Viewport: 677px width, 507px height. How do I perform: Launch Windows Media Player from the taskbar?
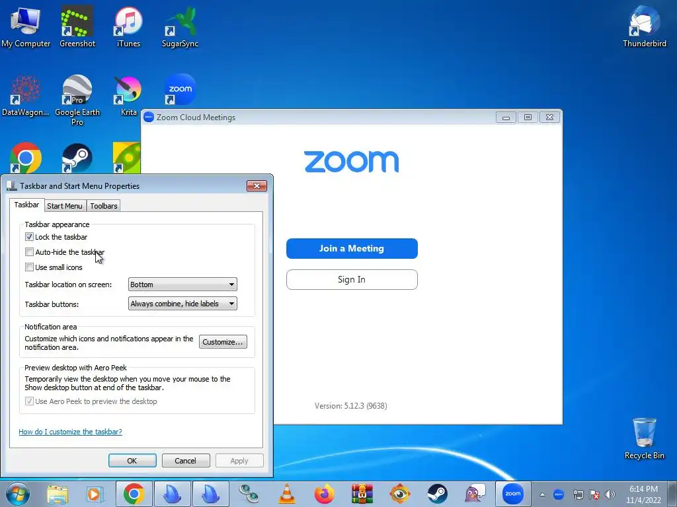95,494
